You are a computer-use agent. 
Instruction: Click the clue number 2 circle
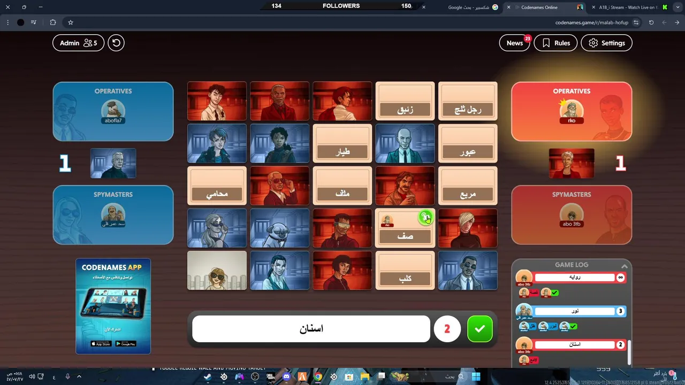pyautogui.click(x=447, y=329)
